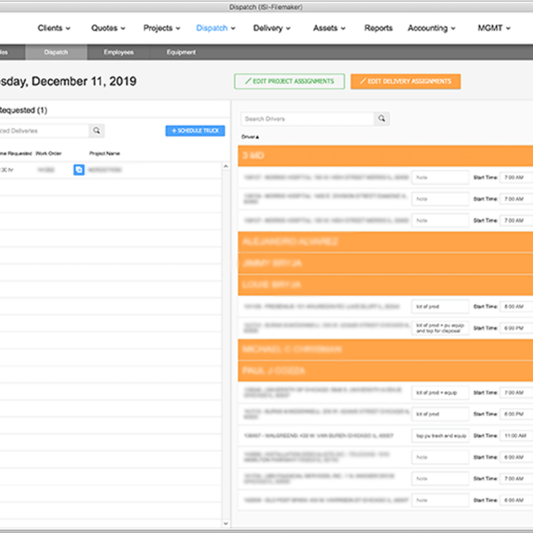Screen dimensions: 533x533
Task: Select the 3 MD driver header row
Action: tap(385, 156)
